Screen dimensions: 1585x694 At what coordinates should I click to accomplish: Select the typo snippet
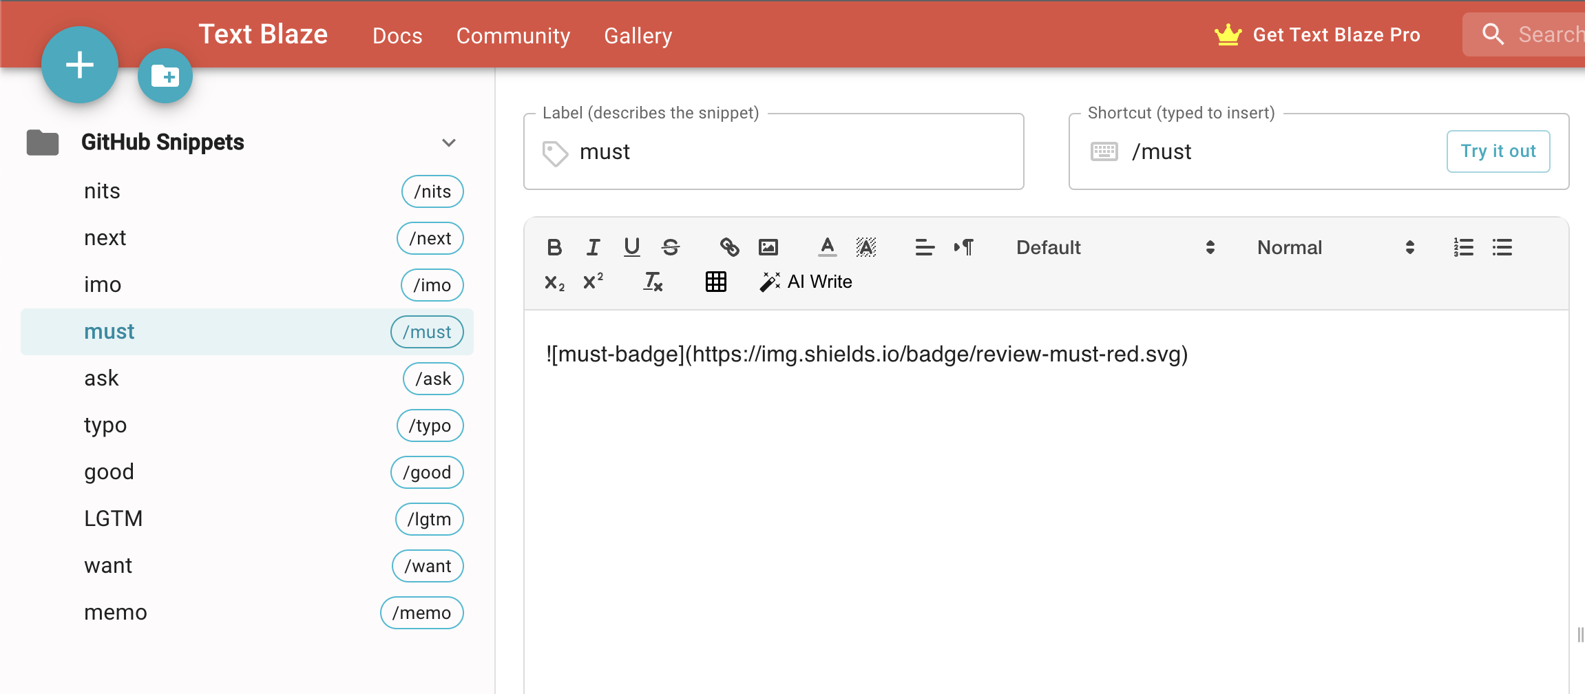click(247, 425)
